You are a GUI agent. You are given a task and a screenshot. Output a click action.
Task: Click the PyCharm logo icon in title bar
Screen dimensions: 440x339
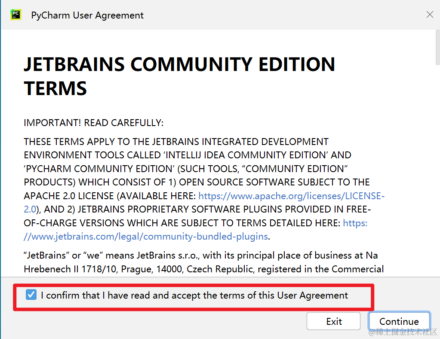click(x=16, y=15)
